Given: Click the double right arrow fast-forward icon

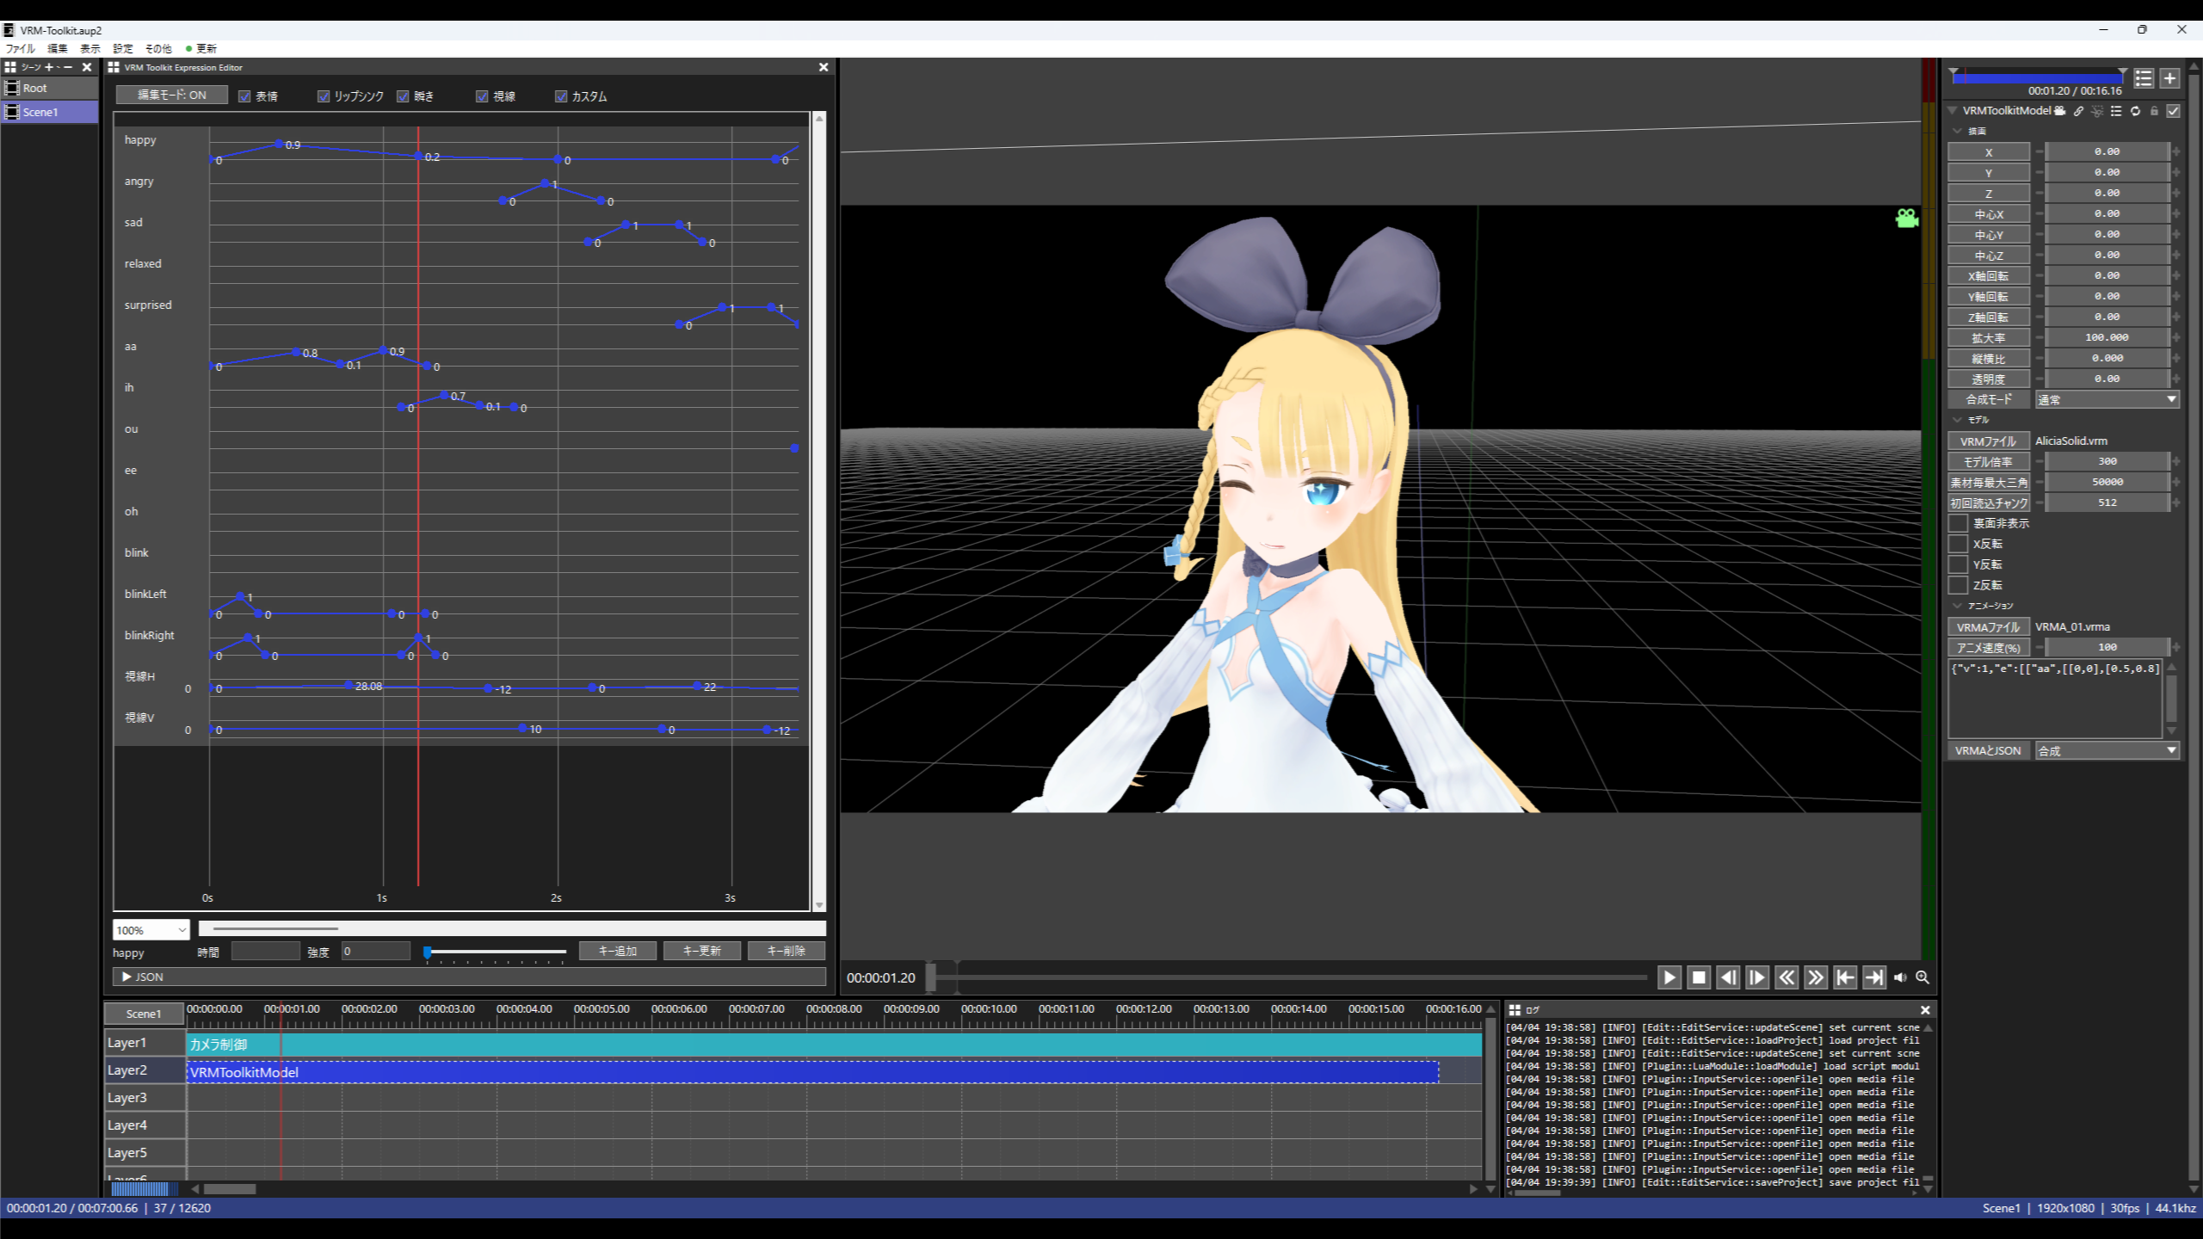Looking at the screenshot, I should [x=1816, y=977].
